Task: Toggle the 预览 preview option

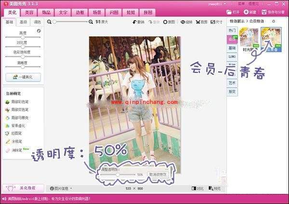Action: click(214, 189)
